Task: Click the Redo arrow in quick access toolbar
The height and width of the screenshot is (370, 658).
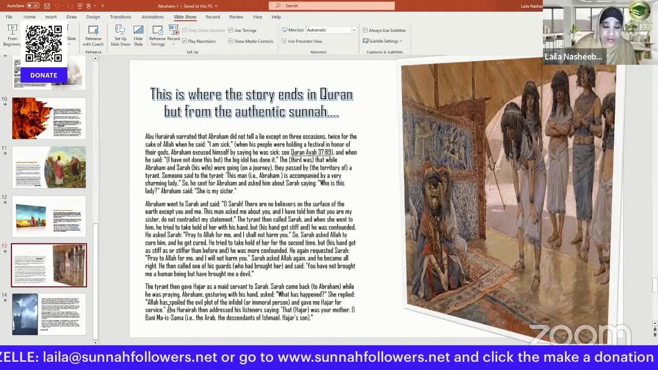Action: (69, 6)
